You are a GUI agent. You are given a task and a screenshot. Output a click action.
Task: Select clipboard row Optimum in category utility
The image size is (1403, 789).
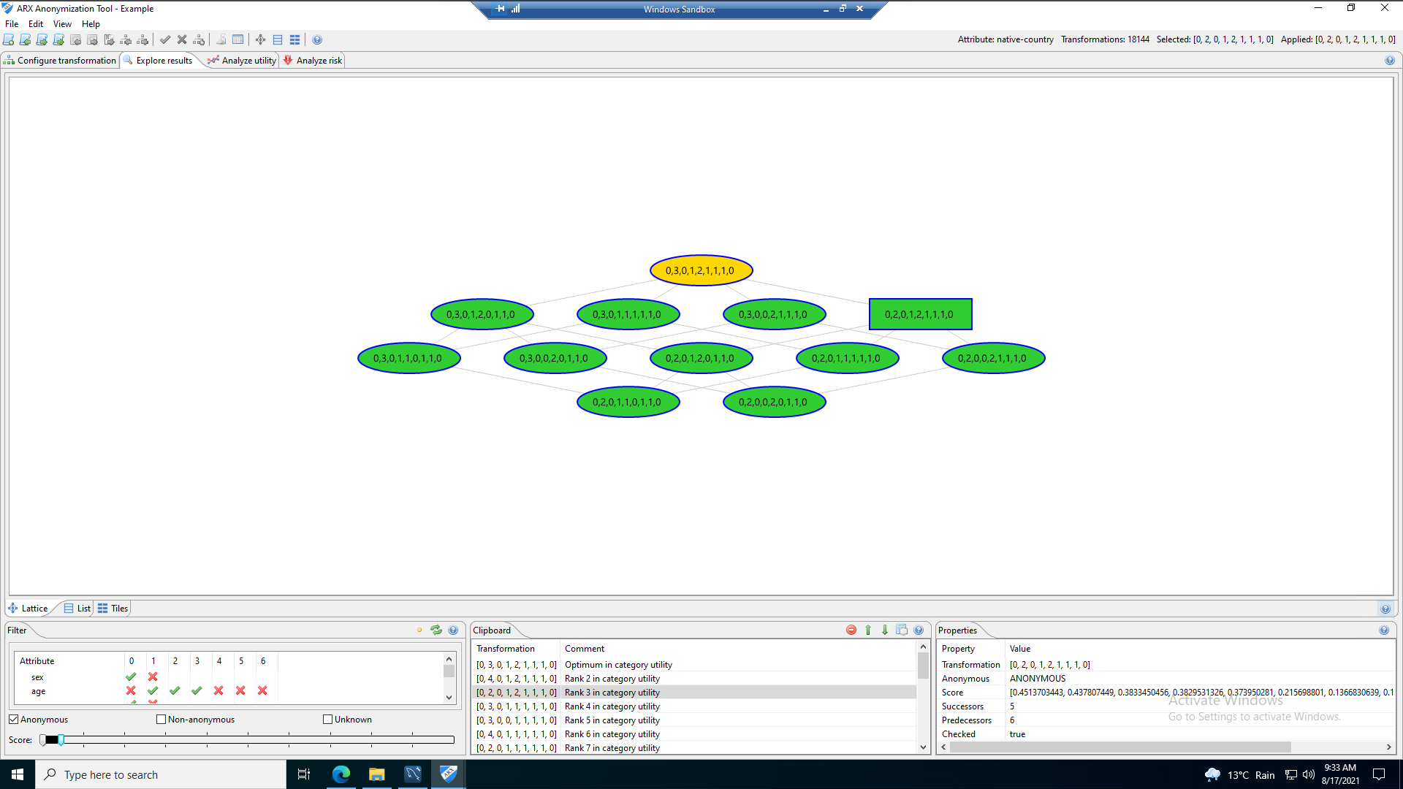(x=693, y=665)
